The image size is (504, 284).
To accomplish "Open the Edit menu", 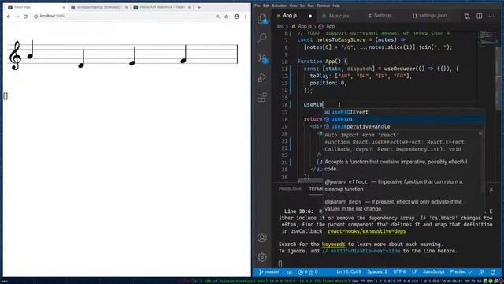I will 266,6.
